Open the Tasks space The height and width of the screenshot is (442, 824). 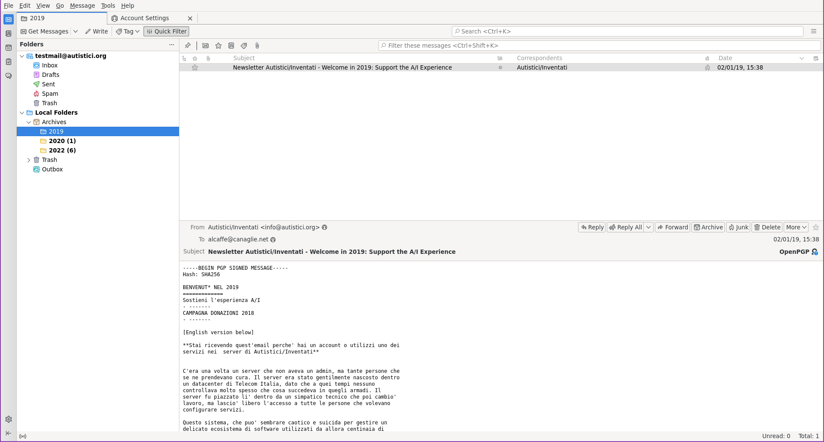(9, 61)
